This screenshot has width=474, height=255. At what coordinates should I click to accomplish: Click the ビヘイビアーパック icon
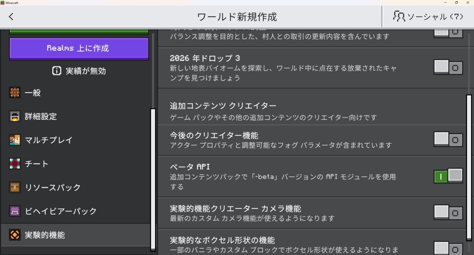click(15, 211)
